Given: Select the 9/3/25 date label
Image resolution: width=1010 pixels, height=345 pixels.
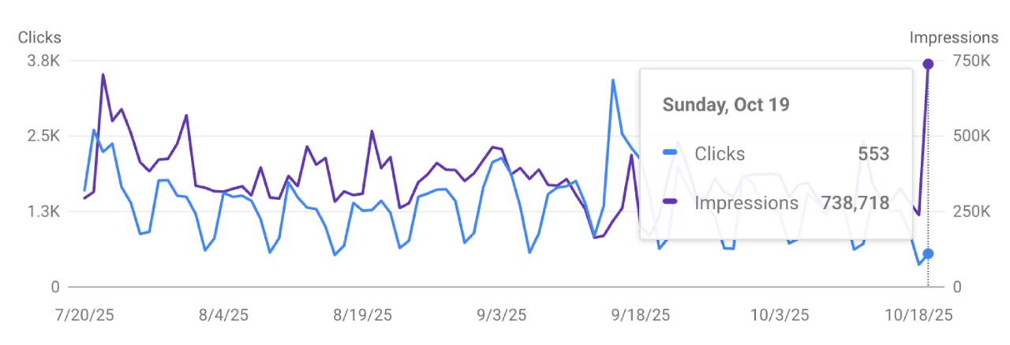Looking at the screenshot, I should point(503,315).
